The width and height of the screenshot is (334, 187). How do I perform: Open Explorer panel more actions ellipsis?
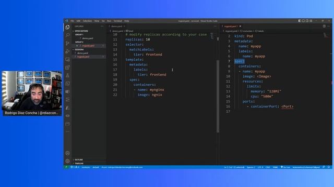click(102, 26)
